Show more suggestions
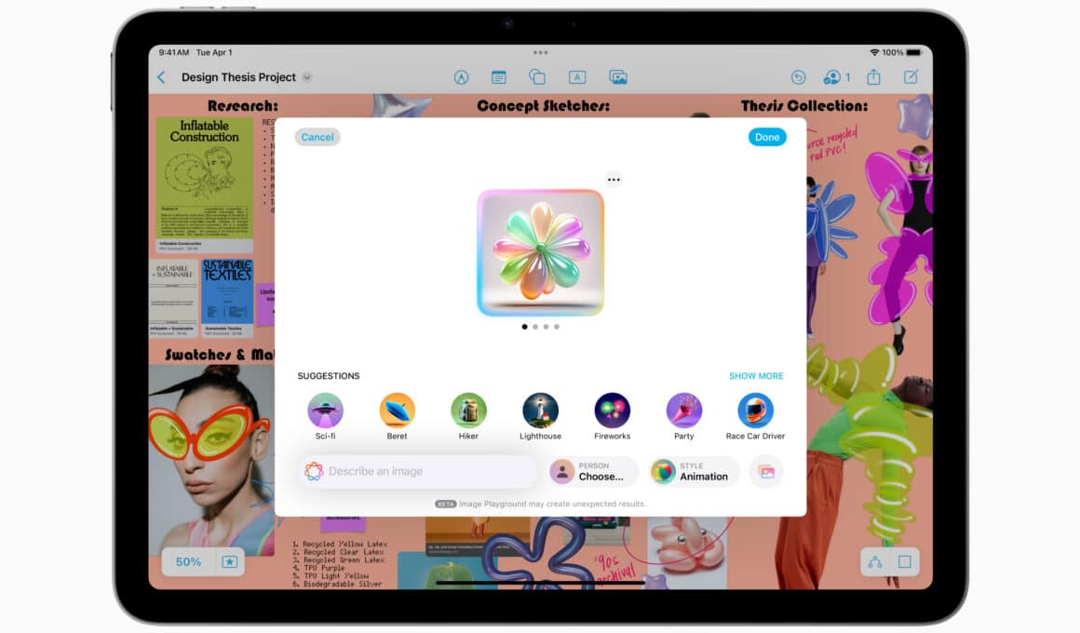The width and height of the screenshot is (1080, 633). pos(756,376)
